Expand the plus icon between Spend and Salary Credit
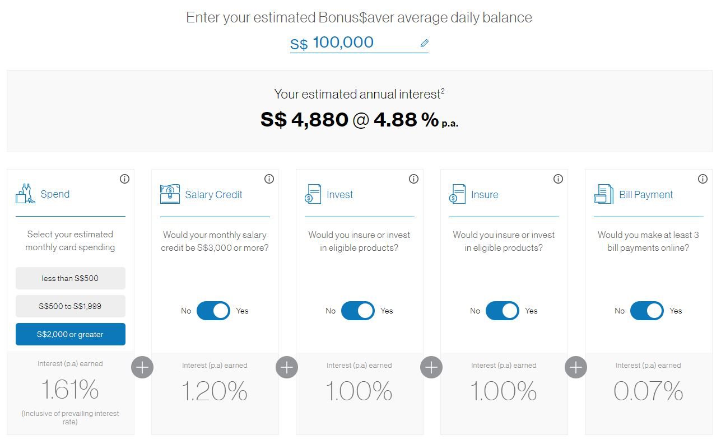 (142, 367)
